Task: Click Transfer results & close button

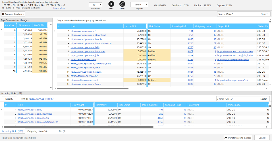Action: (x=238, y=138)
